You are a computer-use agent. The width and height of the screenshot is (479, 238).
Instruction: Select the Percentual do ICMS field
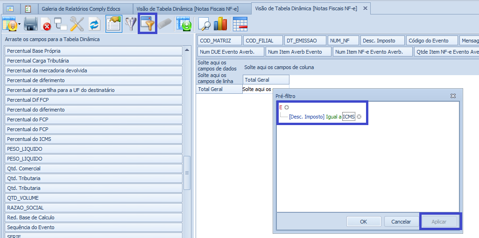click(93, 139)
